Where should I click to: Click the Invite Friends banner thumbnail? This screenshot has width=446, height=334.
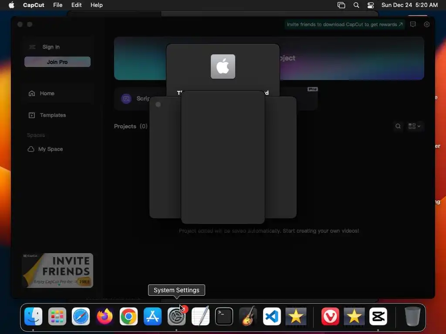pyautogui.click(x=57, y=271)
